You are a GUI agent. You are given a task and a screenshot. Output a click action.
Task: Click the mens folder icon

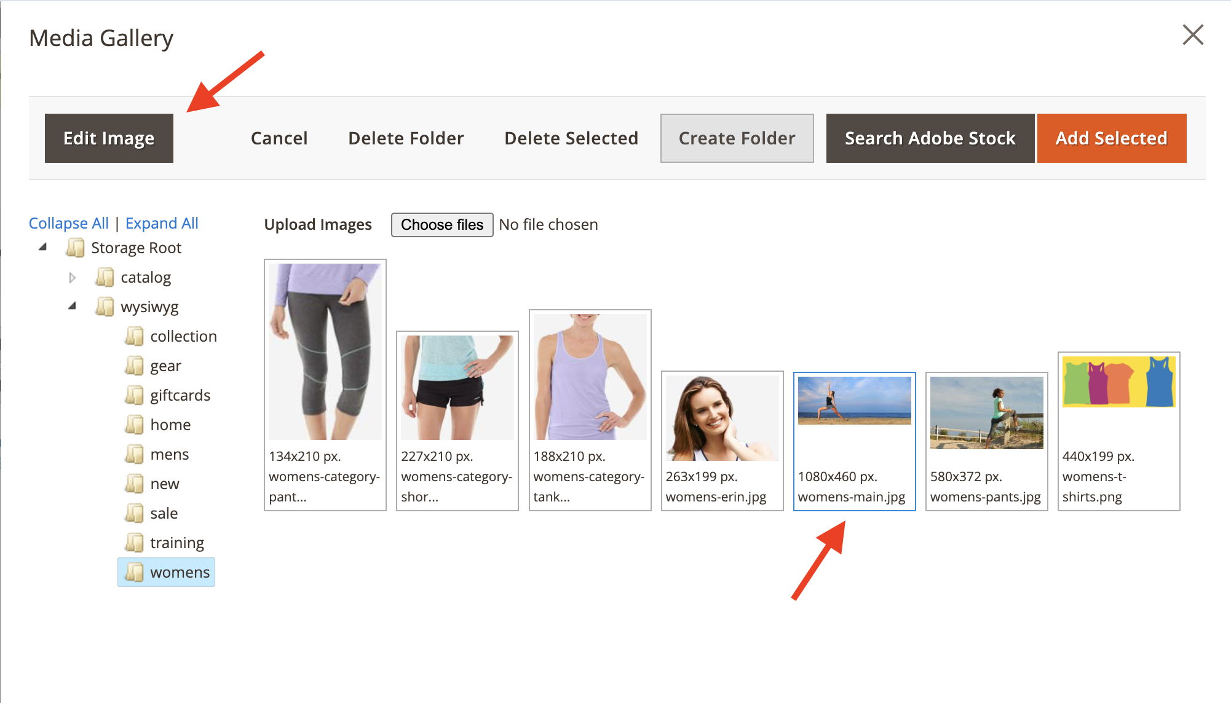pos(134,454)
